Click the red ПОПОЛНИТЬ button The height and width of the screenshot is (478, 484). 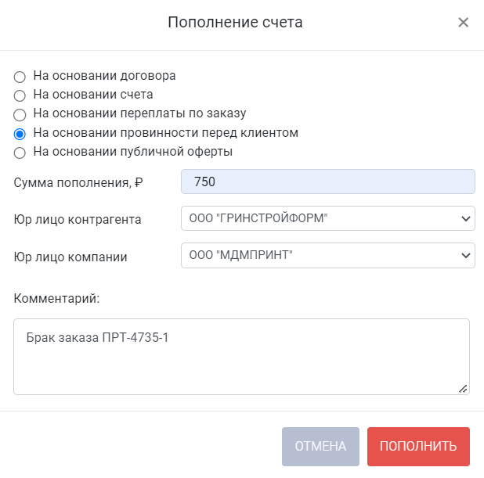pos(418,447)
